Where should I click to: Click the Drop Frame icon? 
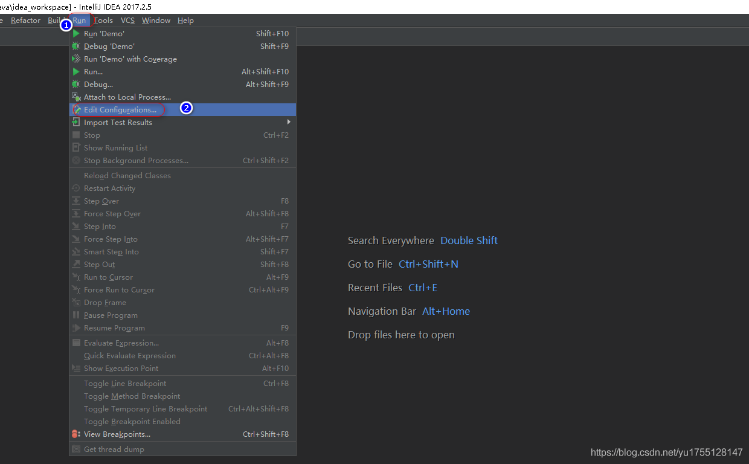point(76,303)
